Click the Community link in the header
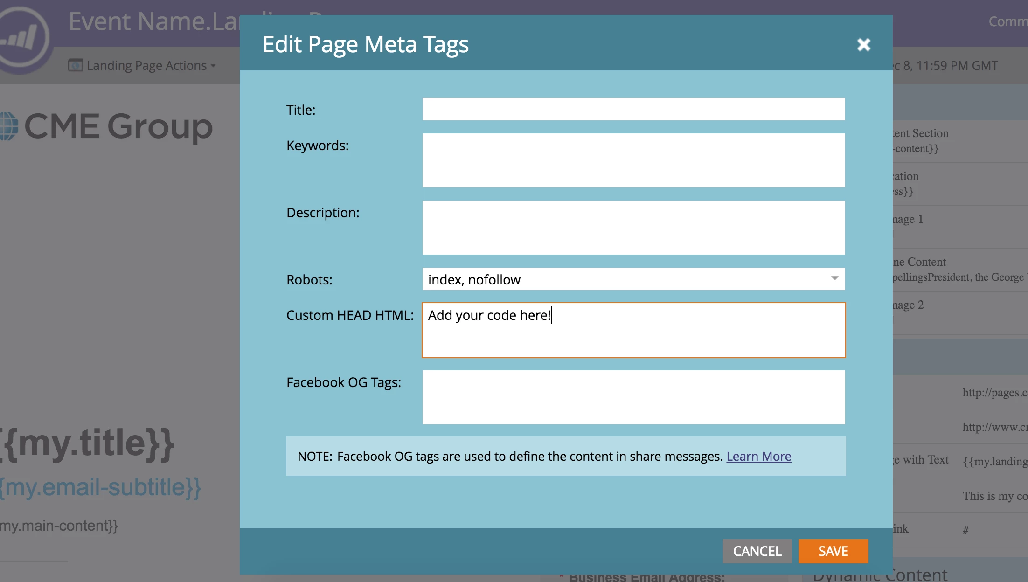This screenshot has width=1028, height=582. [x=1007, y=21]
